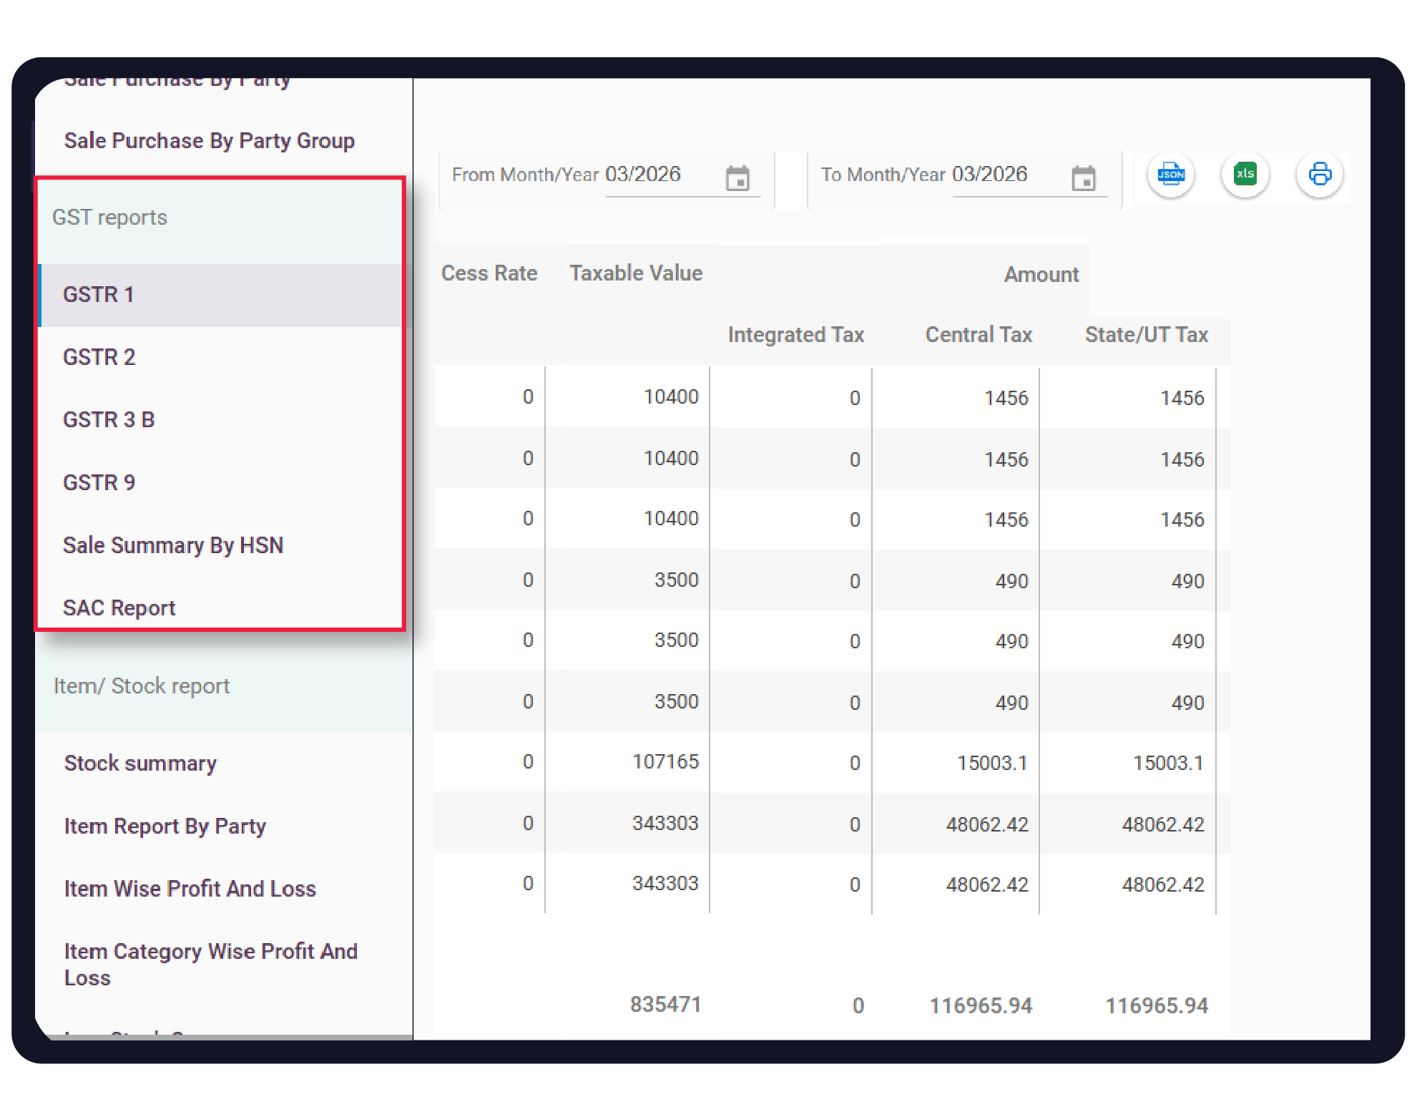Open Item Wise Profit And Loss
Image resolution: width=1417 pixels, height=1117 pixels.
pyautogui.click(x=190, y=889)
